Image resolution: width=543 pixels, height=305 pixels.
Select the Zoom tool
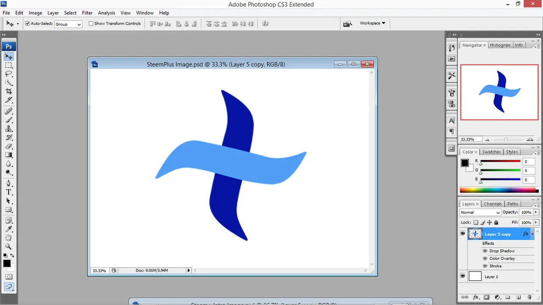point(8,246)
